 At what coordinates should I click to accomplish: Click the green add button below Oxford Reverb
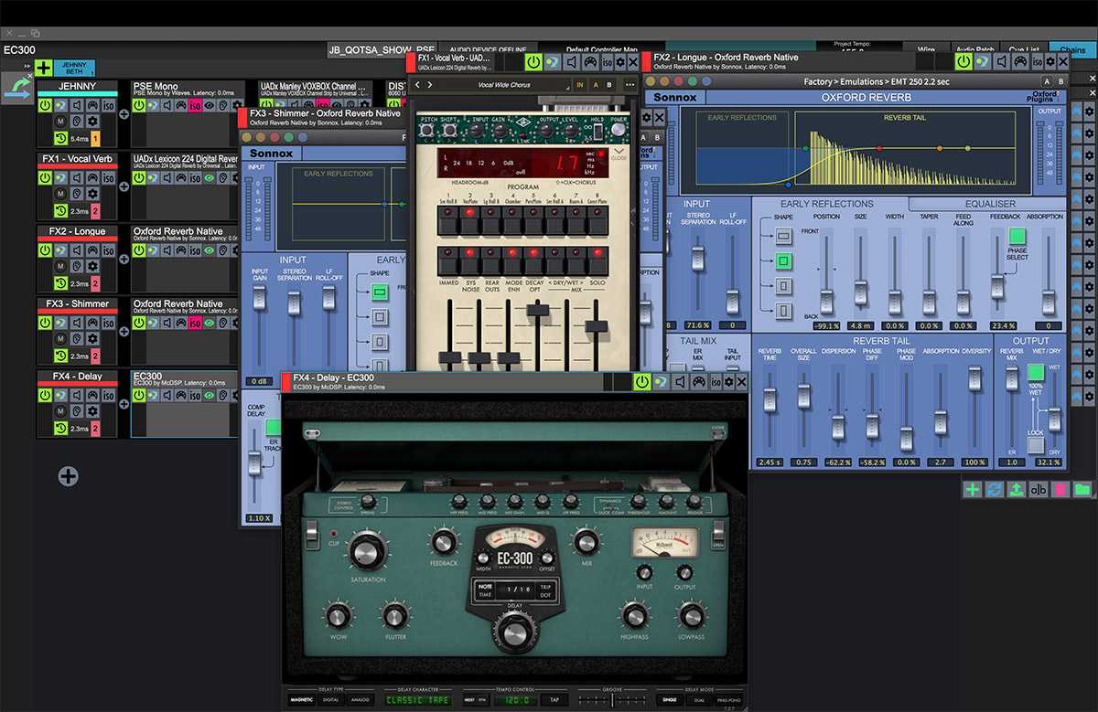972,490
